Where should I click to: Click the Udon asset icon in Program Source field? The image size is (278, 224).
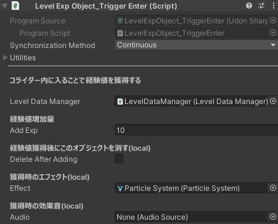pos(120,21)
